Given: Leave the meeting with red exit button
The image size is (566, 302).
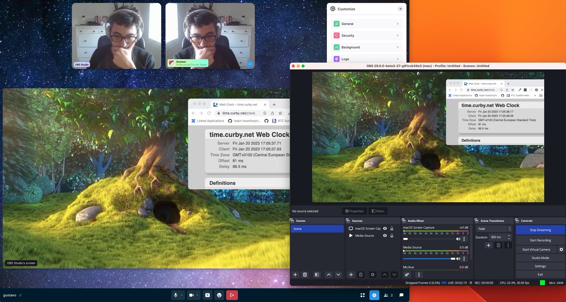Looking at the screenshot, I should 232,295.
